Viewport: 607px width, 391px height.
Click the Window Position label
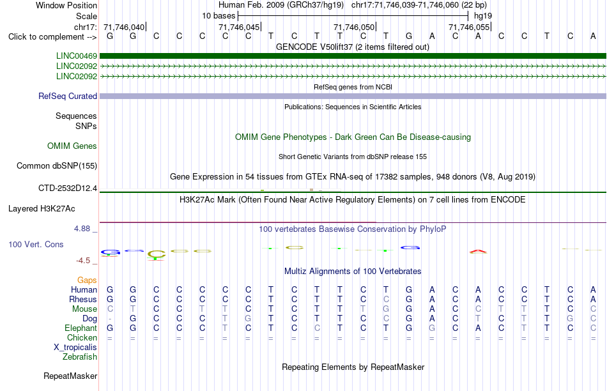coord(66,5)
